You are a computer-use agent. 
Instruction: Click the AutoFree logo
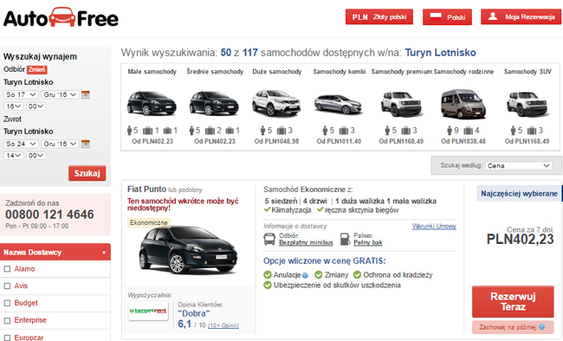click(61, 17)
